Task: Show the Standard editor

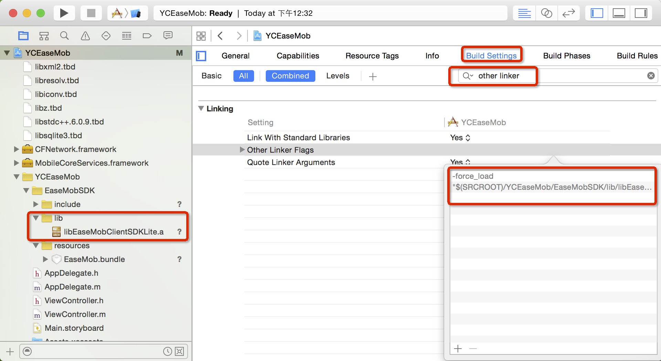Action: click(x=524, y=13)
